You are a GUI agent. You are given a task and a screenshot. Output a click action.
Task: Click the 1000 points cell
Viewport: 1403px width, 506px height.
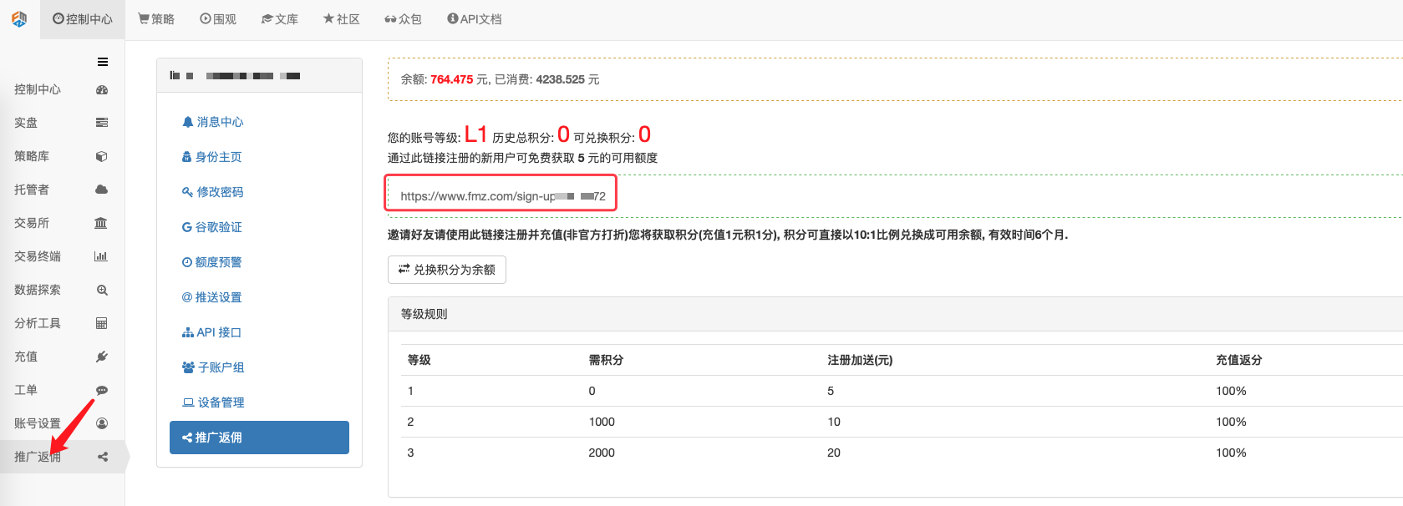(602, 422)
